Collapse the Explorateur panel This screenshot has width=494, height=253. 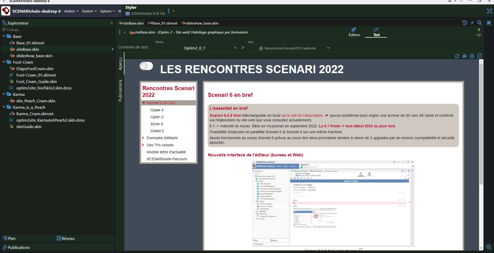pos(112,23)
